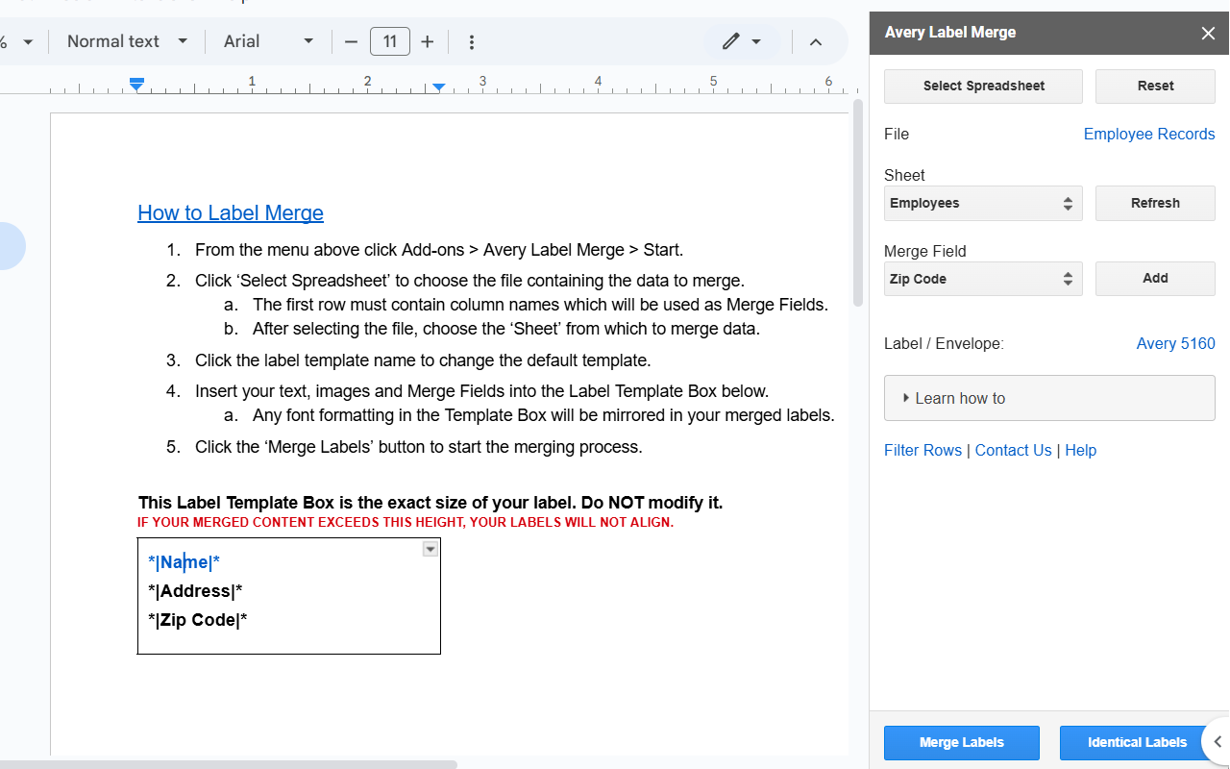Add the selected merge field
The width and height of the screenshot is (1230, 769).
pyautogui.click(x=1155, y=279)
